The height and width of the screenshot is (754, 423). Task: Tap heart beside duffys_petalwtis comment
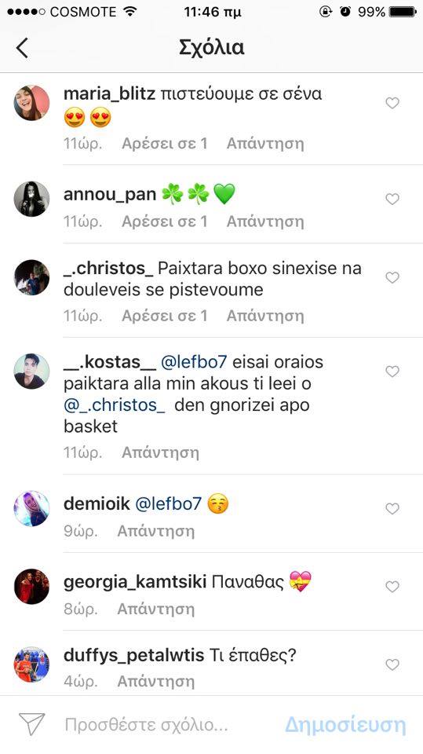pyautogui.click(x=392, y=664)
